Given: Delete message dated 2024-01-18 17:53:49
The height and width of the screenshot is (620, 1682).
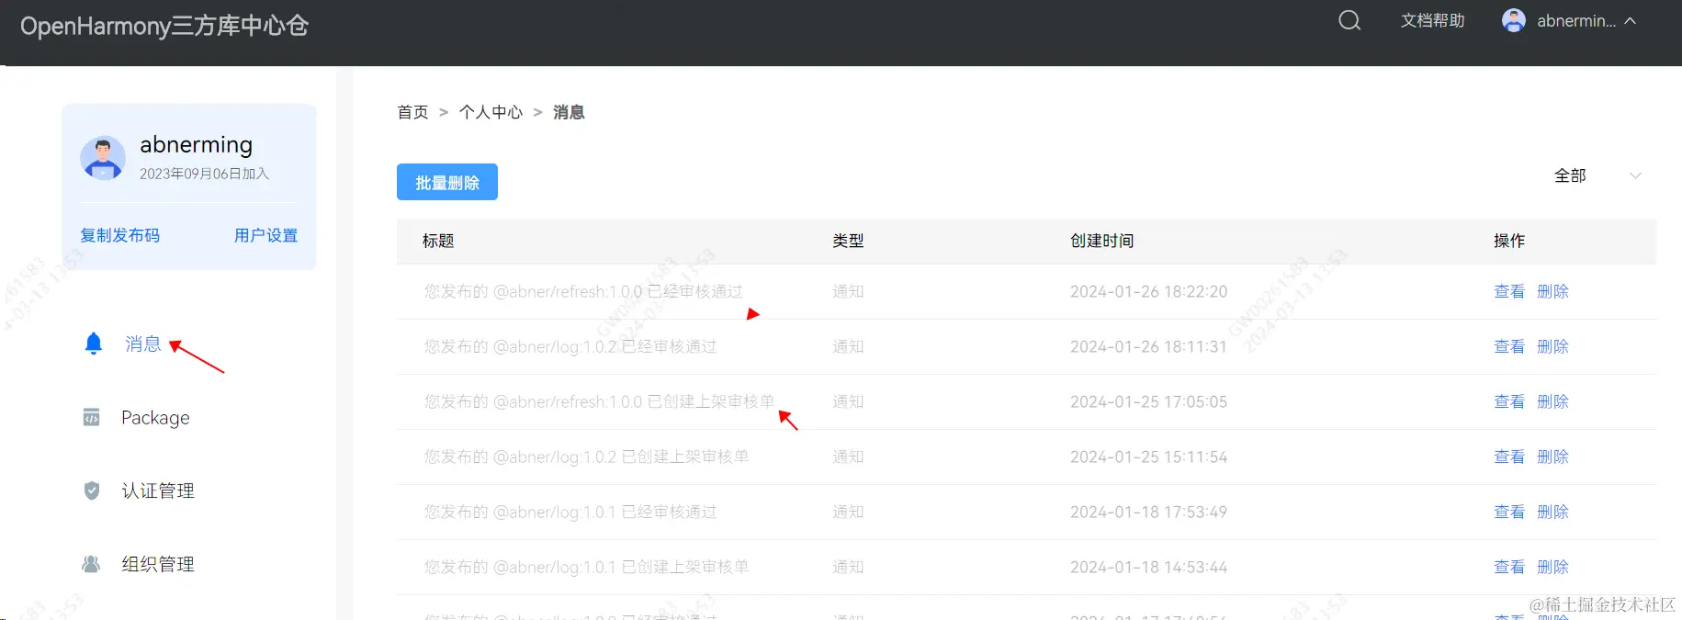Looking at the screenshot, I should [1553, 512].
